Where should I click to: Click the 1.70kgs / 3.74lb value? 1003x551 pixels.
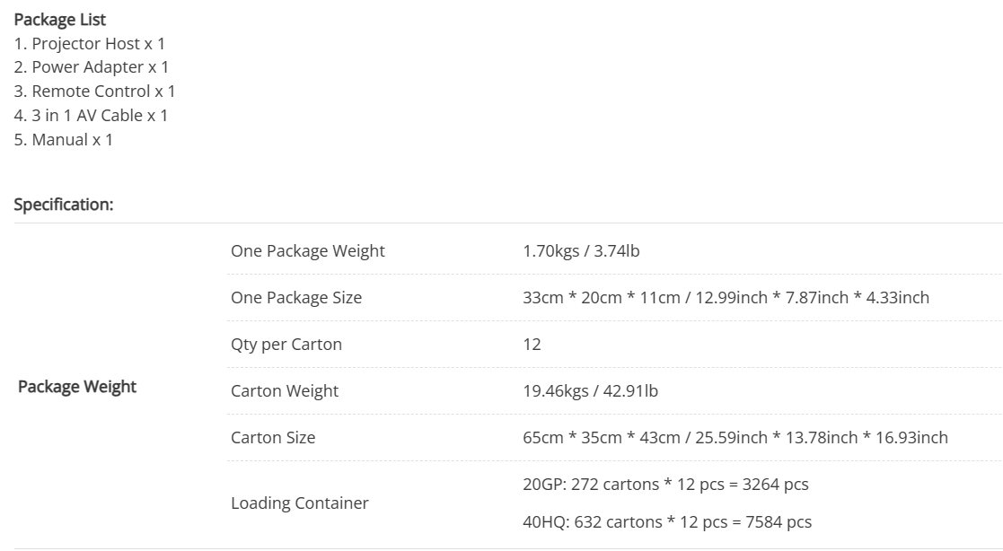(581, 251)
